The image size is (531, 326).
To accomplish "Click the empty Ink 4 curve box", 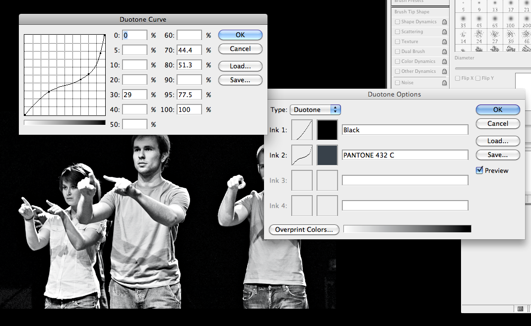I will click(x=302, y=206).
